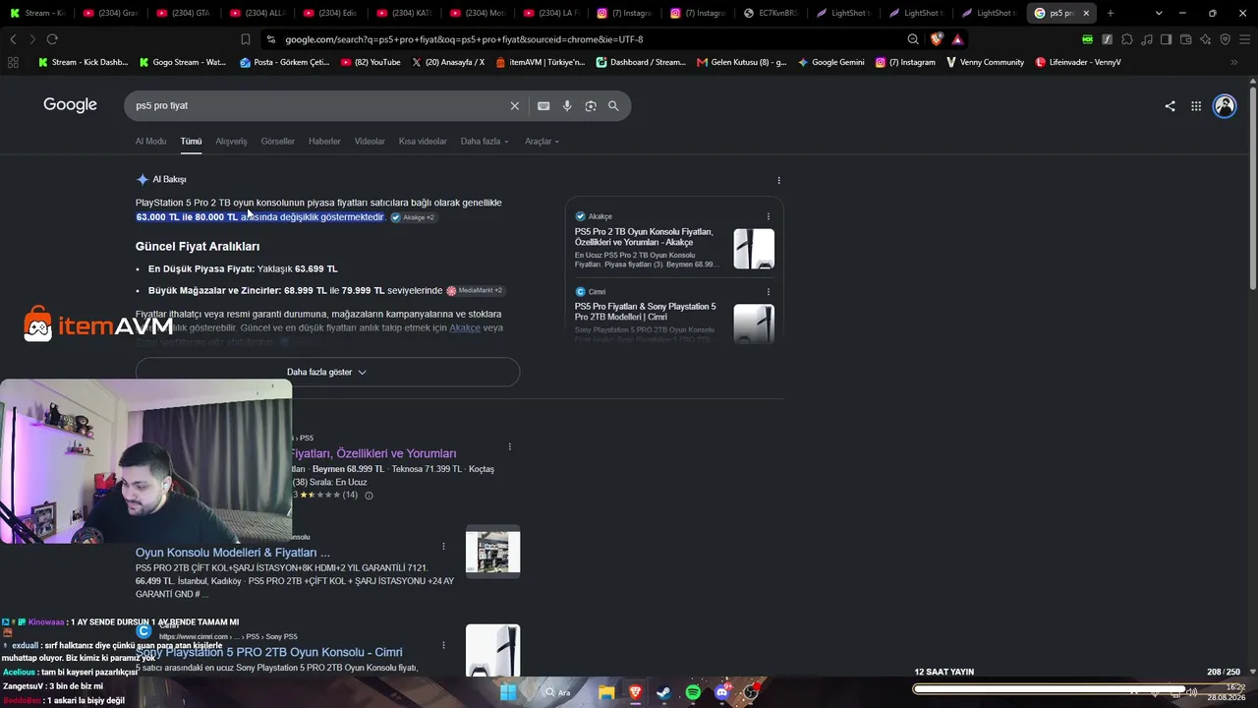Open the zoom level magnifier in address bar
The width and height of the screenshot is (1258, 708).
click(913, 39)
